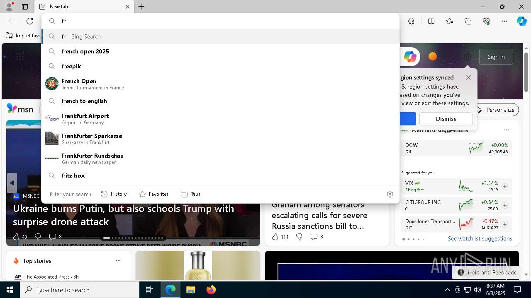
Task: Launch Copilot sidebar icon
Action: pyautogui.click(x=521, y=21)
